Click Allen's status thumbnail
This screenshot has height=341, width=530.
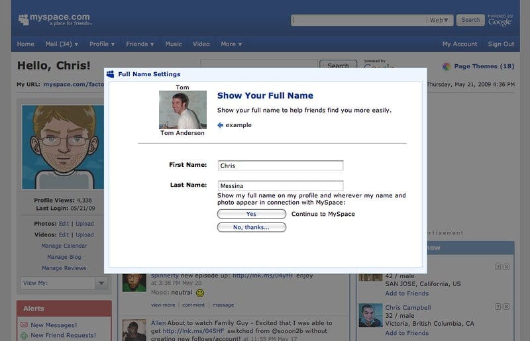click(x=134, y=330)
